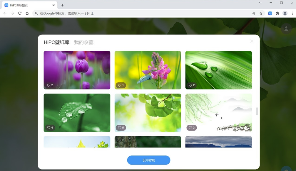Like the purple tulip wallpaper
Screen dimensions: 296x171
pyautogui.click(x=49, y=85)
